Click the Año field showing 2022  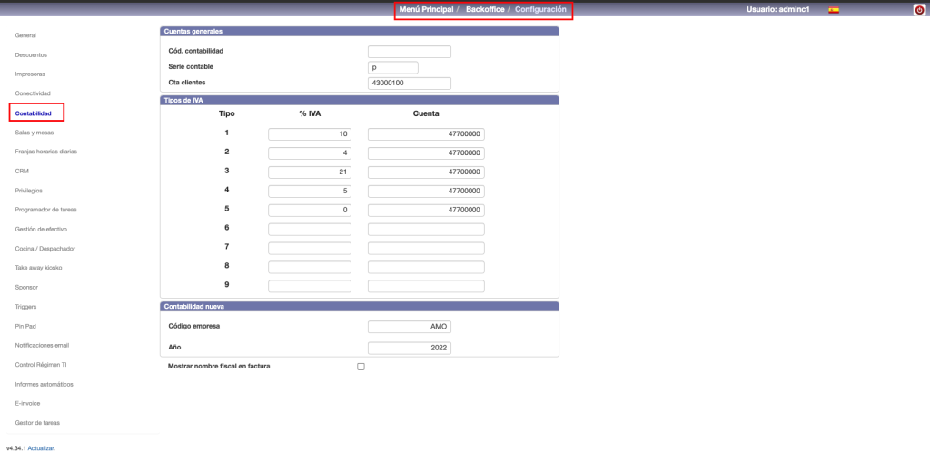pyautogui.click(x=409, y=348)
